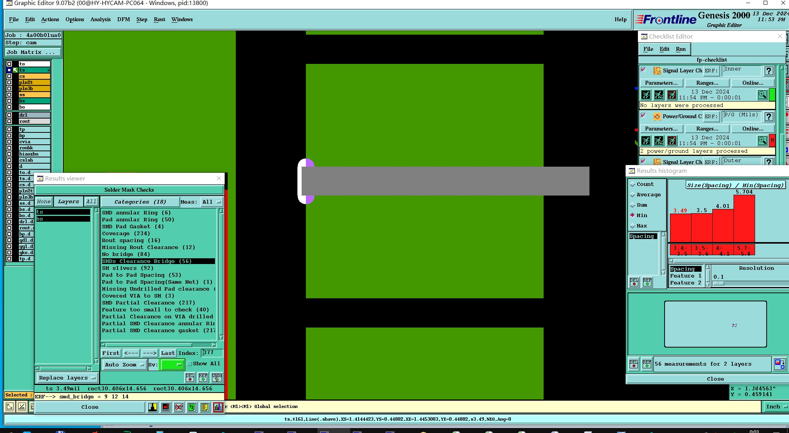The image size is (789, 433).
Task: Click Ranges button for Signal Layer Inner check
Action: click(707, 83)
